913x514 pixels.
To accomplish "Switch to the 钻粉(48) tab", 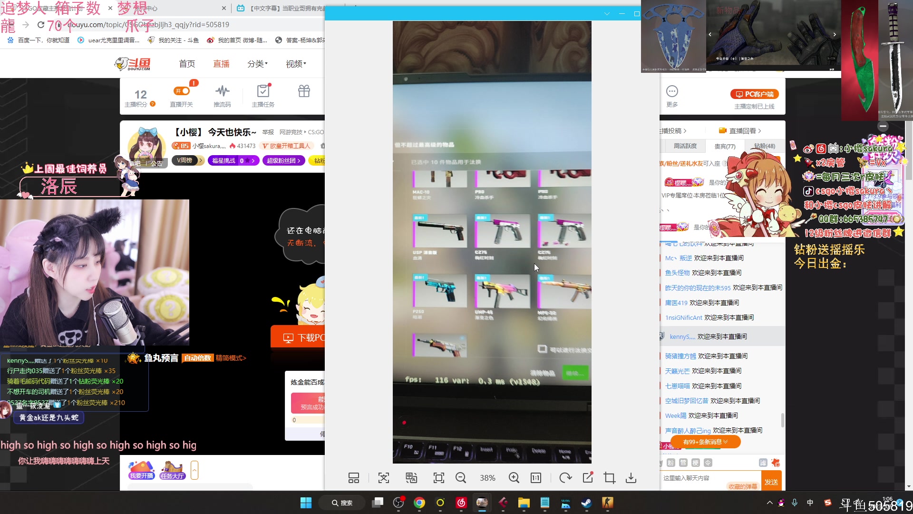I will pos(764,146).
